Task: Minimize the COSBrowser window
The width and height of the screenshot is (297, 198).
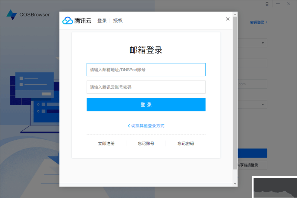Action: pos(278,4)
